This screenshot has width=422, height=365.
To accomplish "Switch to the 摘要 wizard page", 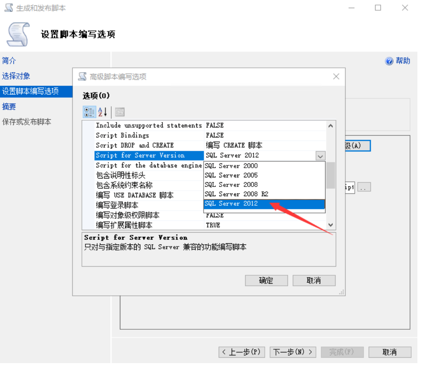I will (x=9, y=107).
